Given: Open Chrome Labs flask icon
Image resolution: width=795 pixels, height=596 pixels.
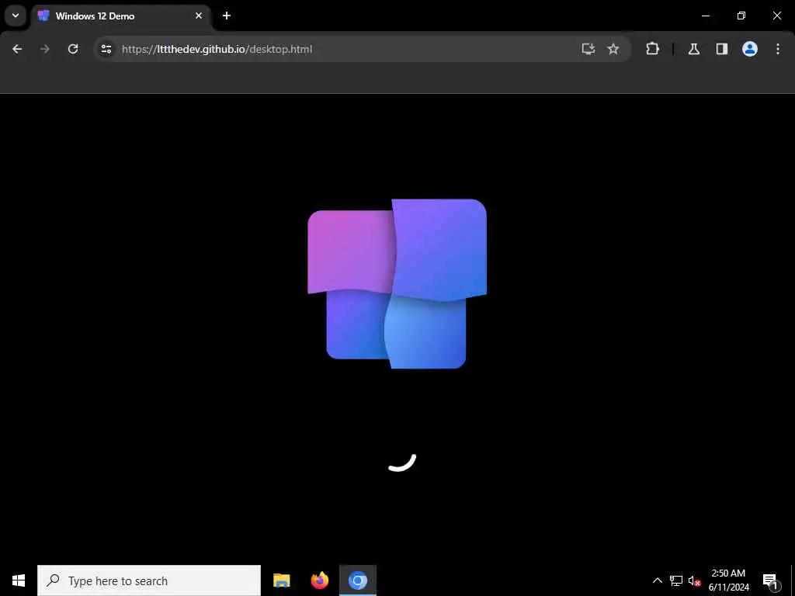Looking at the screenshot, I should pos(694,49).
